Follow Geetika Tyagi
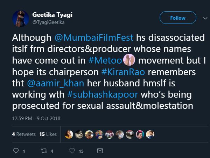Screen dimensions: 210x158 177,18
